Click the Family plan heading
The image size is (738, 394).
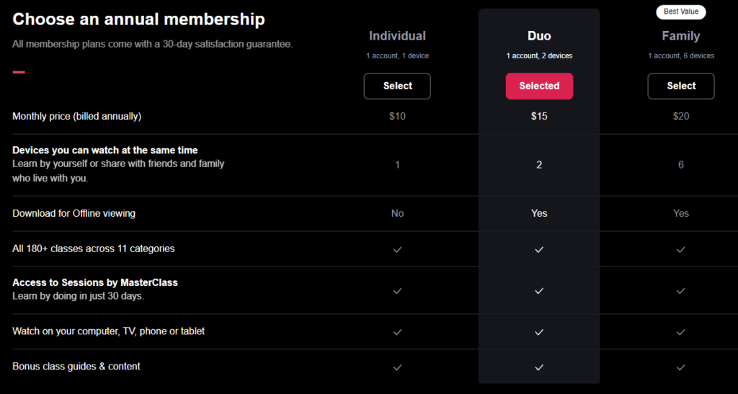681,36
